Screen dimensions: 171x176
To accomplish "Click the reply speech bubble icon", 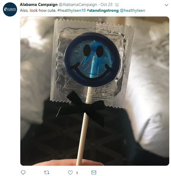I will [x=23, y=172].
